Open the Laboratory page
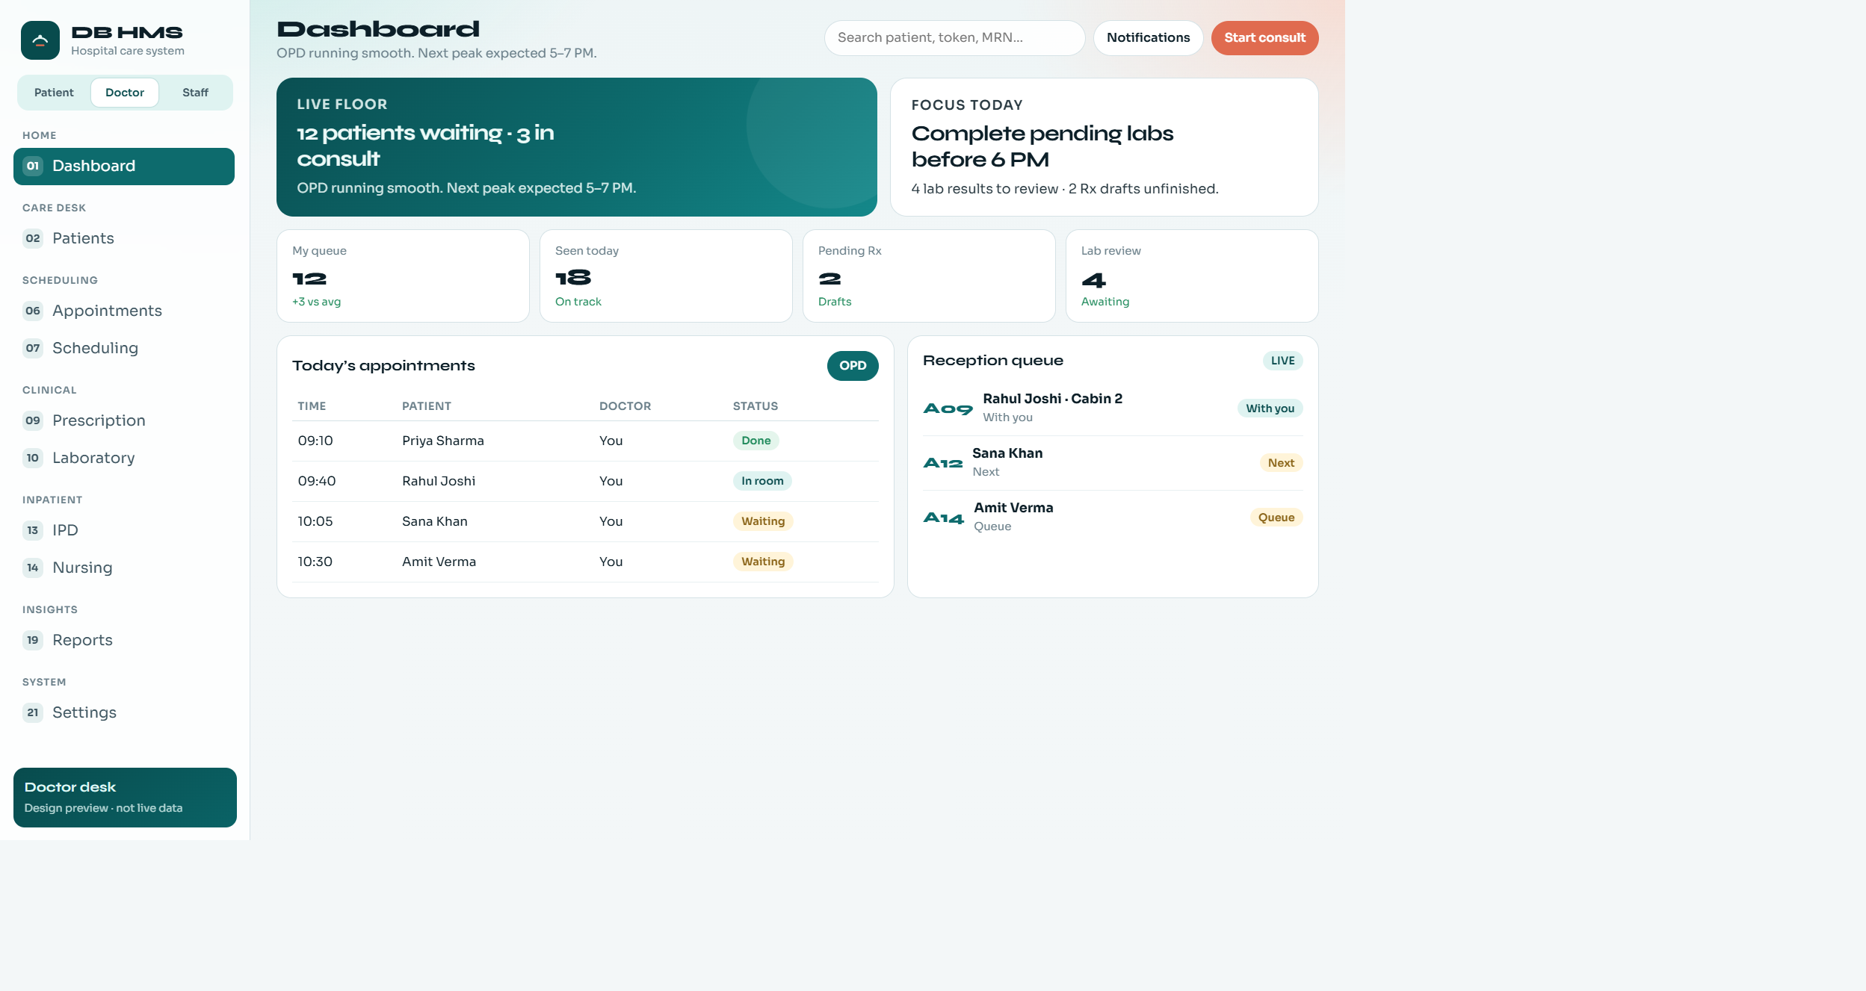 [x=124, y=458]
